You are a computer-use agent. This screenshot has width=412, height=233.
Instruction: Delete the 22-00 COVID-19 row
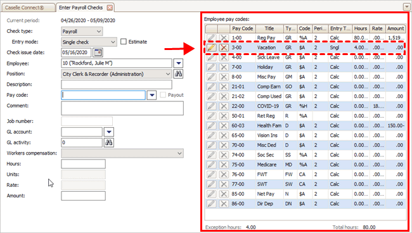point(224,106)
